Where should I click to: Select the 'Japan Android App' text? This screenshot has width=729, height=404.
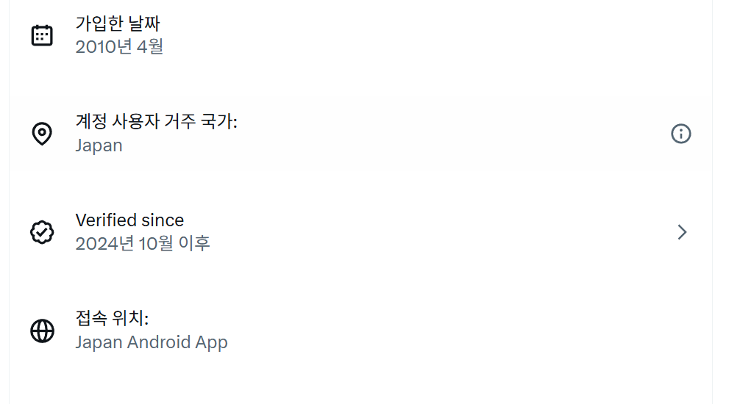[152, 342]
